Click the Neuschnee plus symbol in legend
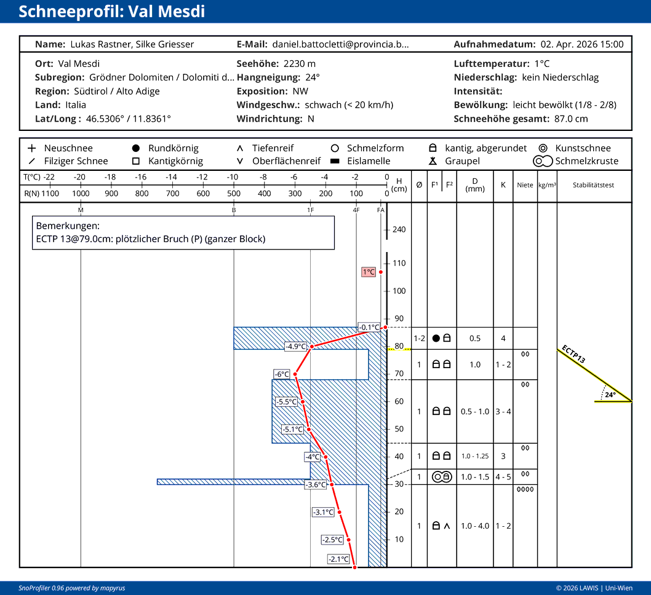 coord(32,148)
